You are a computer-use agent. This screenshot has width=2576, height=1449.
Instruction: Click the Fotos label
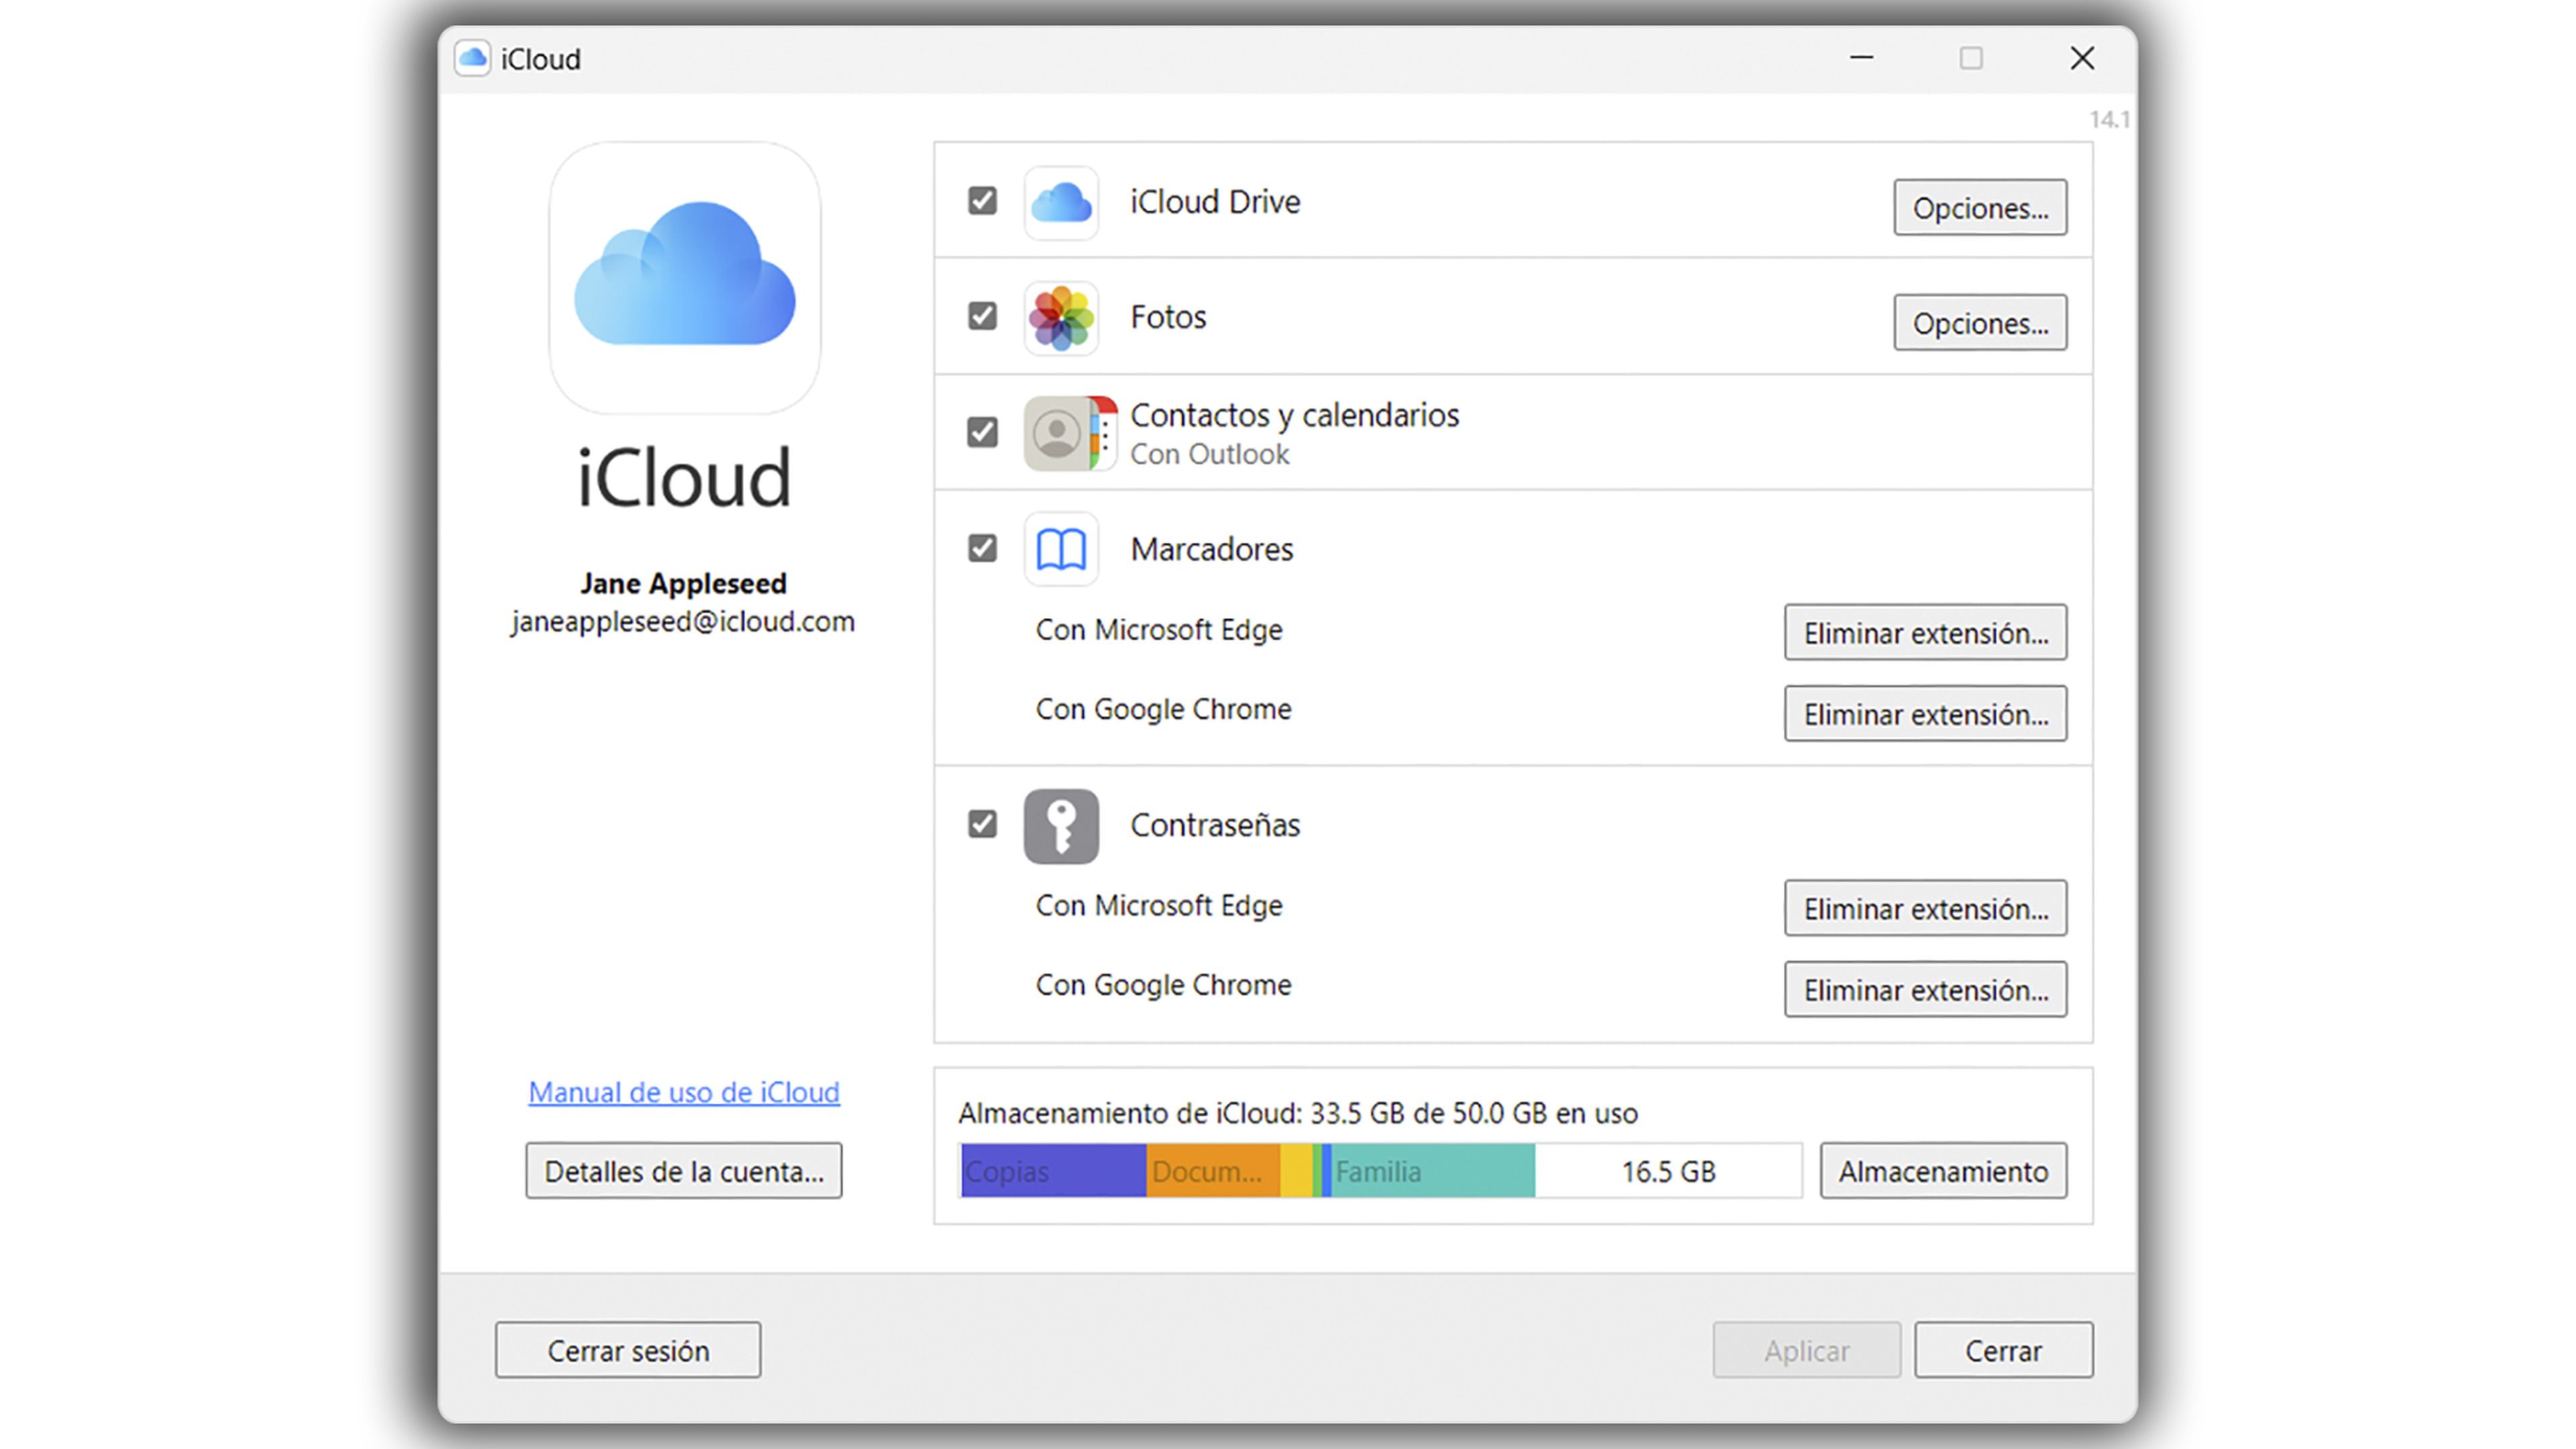pyautogui.click(x=1168, y=317)
